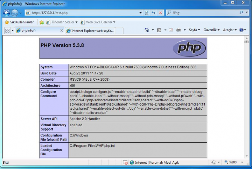Screen dimensions: 252x169
Task: Click the status bar security settings icon
Action: click(213, 162)
